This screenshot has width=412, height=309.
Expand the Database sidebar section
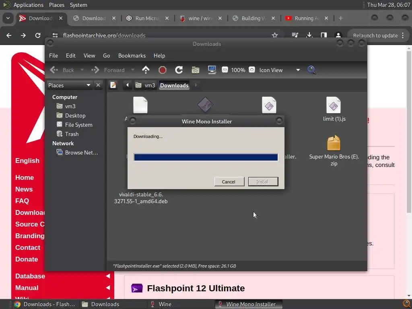pyautogui.click(x=108, y=276)
